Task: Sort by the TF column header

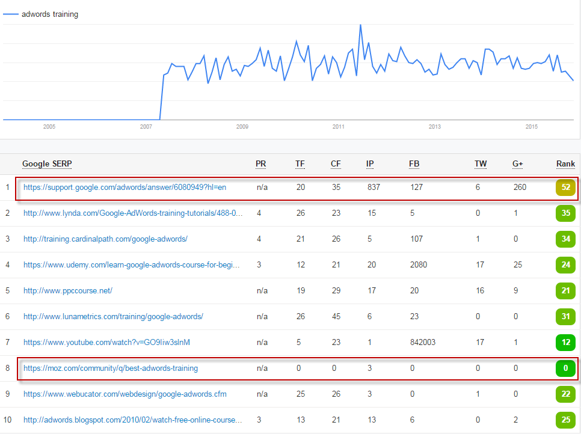Action: pos(300,164)
